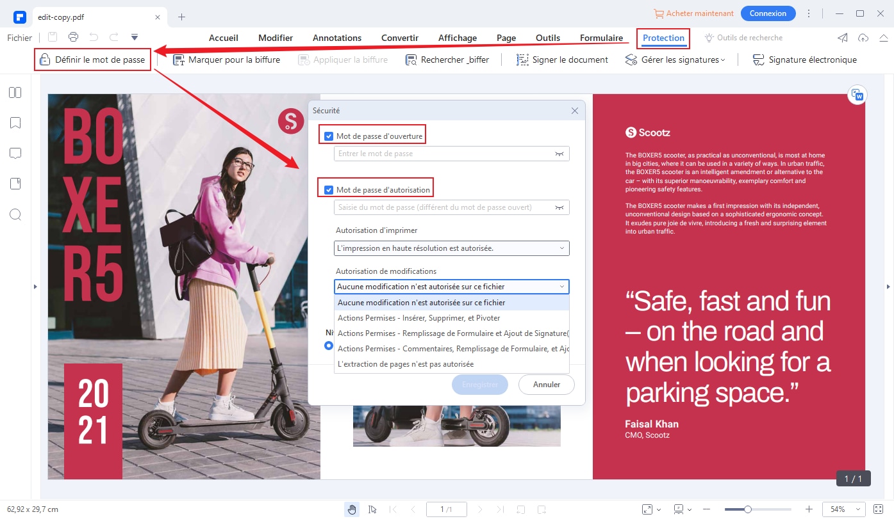The image size is (894, 519).
Task: Open the page thumbnails side panel
Action: click(15, 93)
